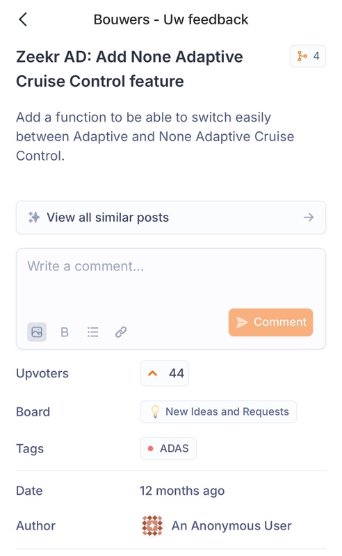Insert a link in the comment

(x=121, y=332)
